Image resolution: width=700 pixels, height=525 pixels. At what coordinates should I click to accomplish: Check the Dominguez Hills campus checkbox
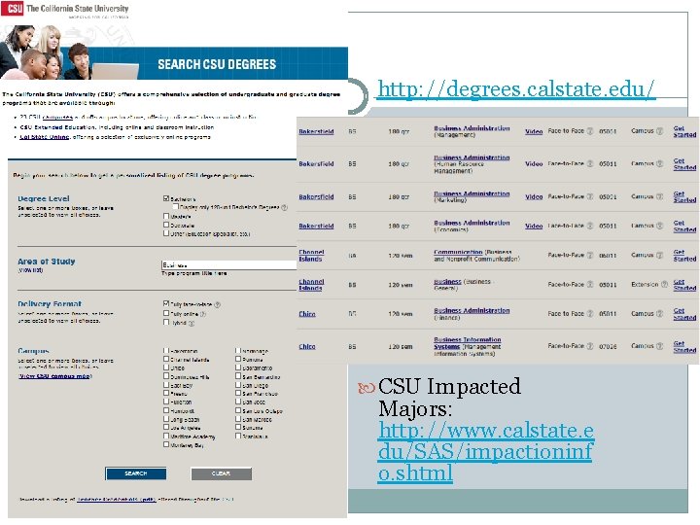(166, 376)
